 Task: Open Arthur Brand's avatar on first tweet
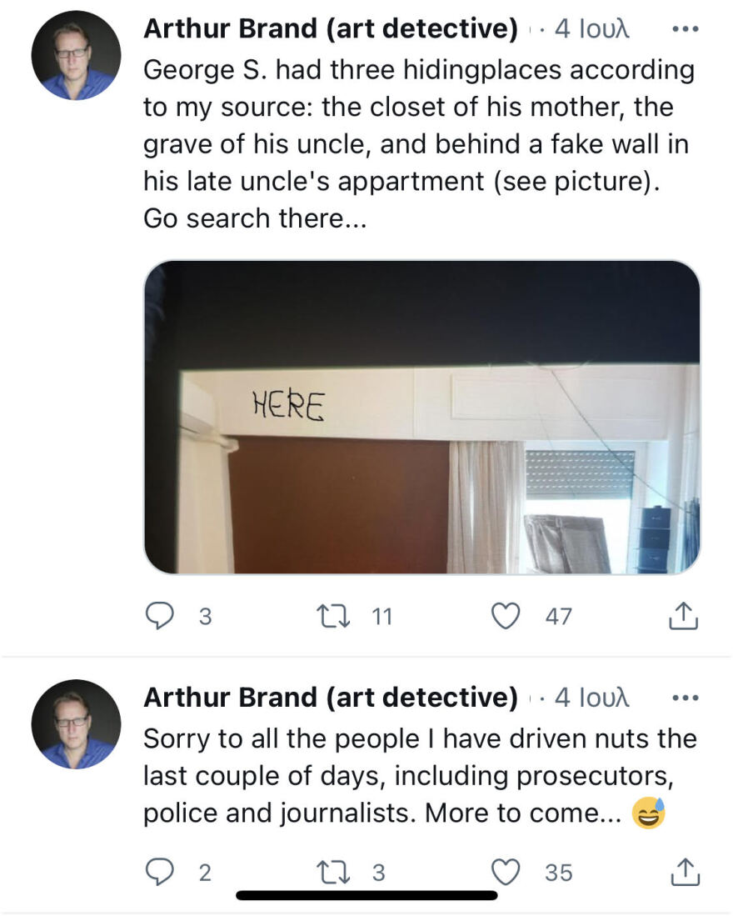pos(76,56)
